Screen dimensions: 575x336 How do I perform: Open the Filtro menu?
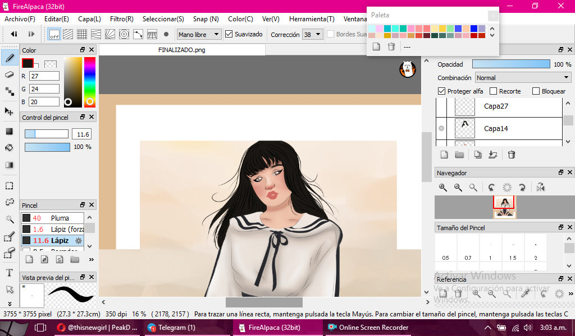point(122,19)
